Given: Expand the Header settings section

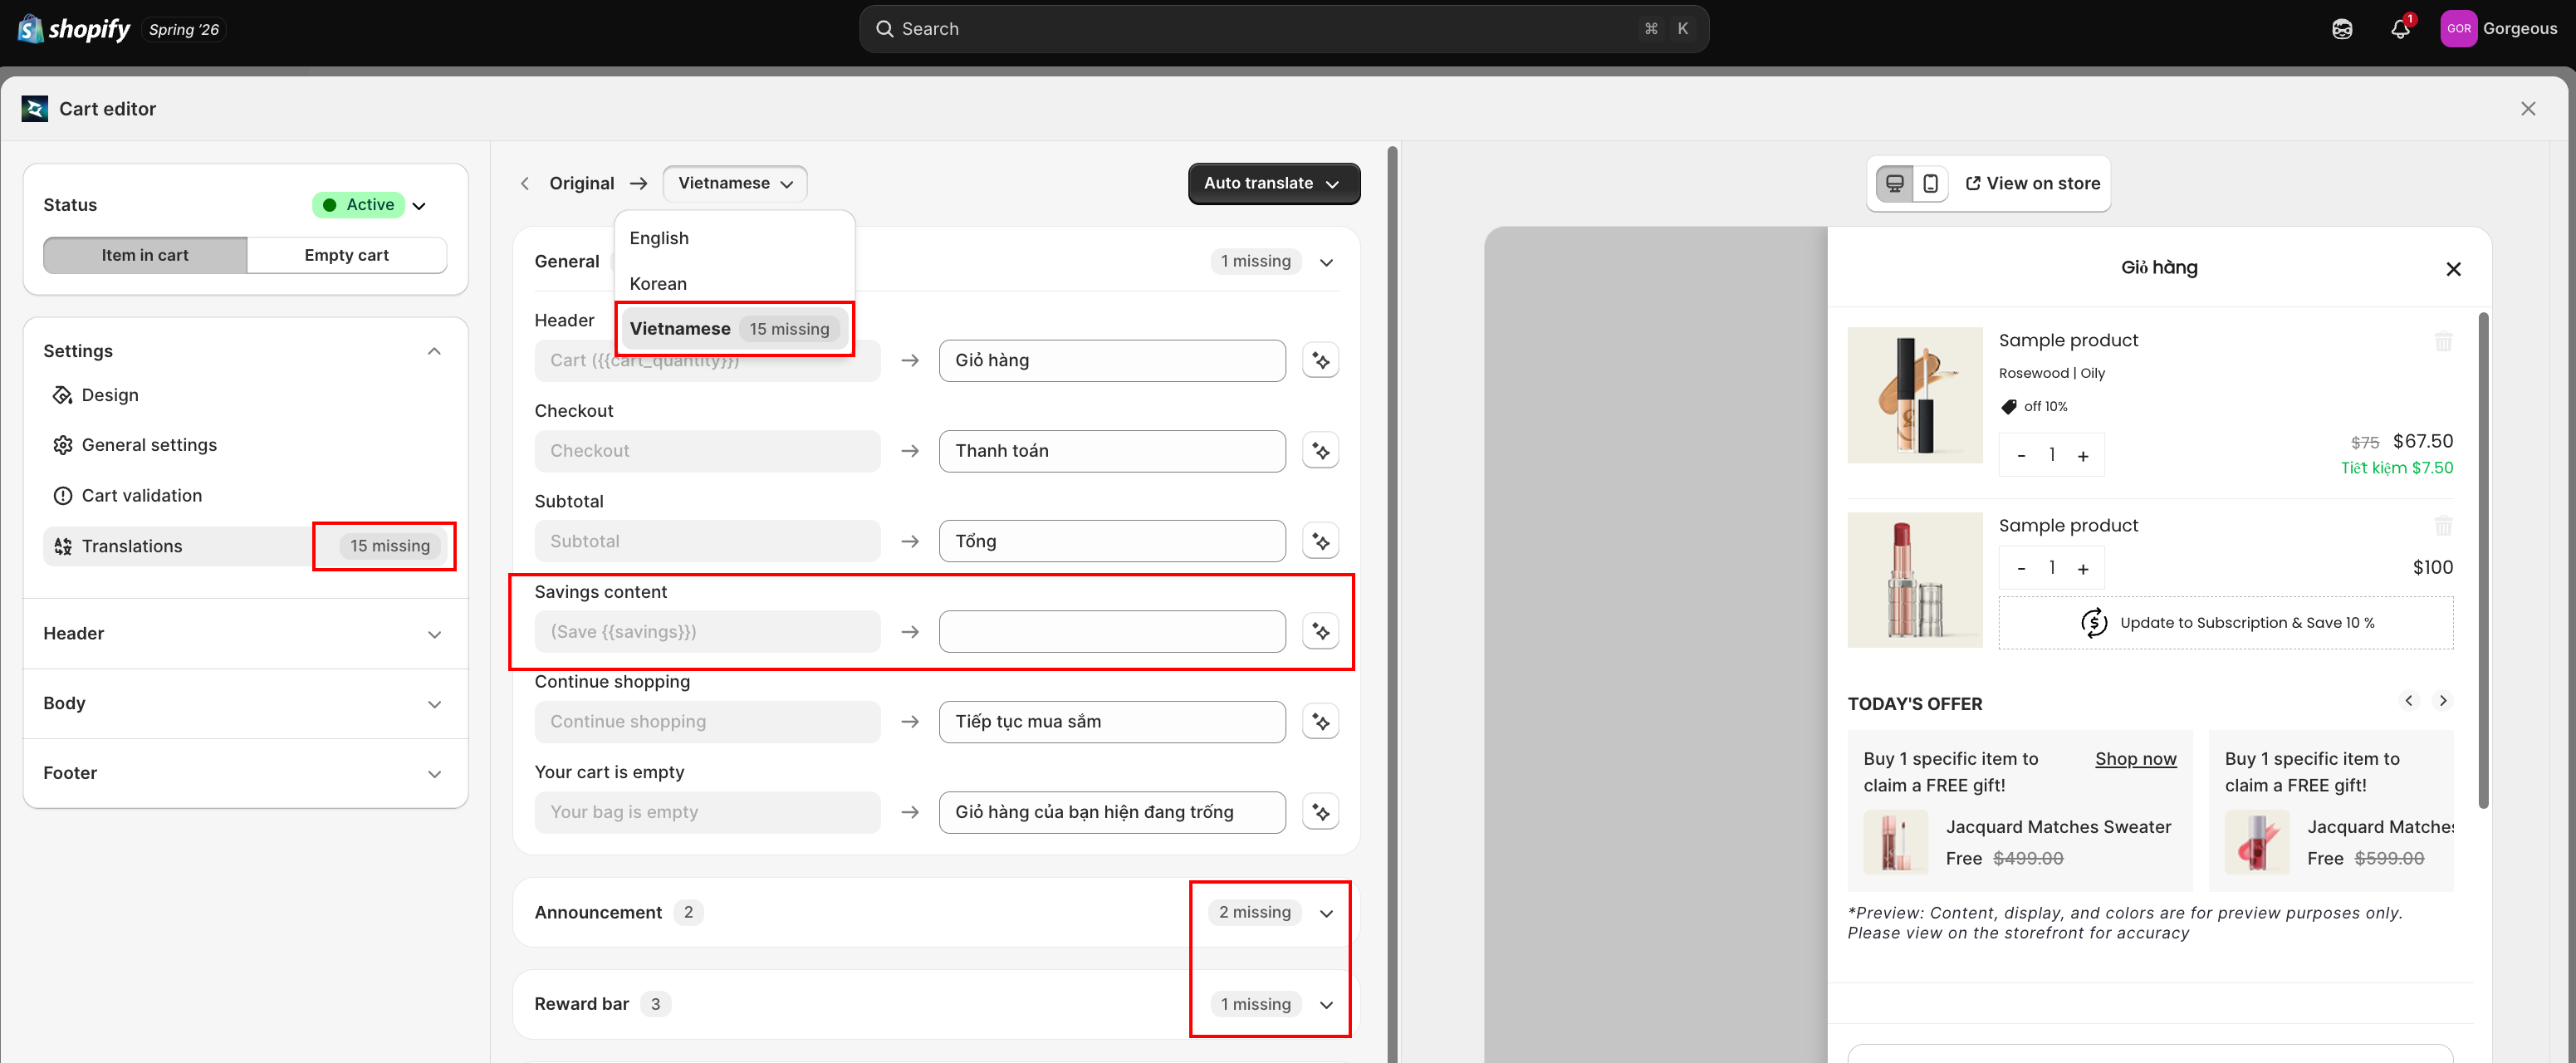Looking at the screenshot, I should [245, 634].
